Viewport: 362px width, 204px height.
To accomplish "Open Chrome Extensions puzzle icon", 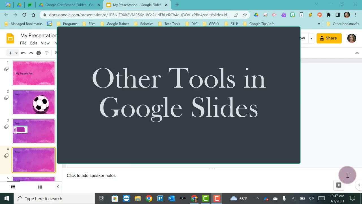I will [x=328, y=15].
